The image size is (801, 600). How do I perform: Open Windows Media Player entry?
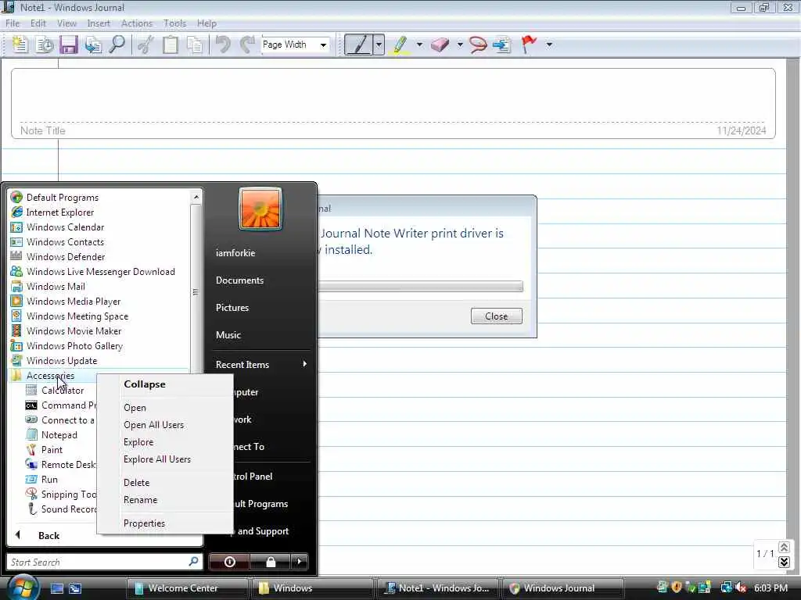(74, 302)
